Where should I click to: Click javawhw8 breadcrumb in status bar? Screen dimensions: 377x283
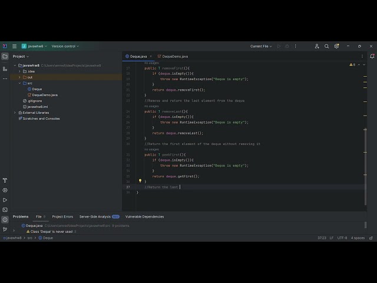(x=12, y=238)
